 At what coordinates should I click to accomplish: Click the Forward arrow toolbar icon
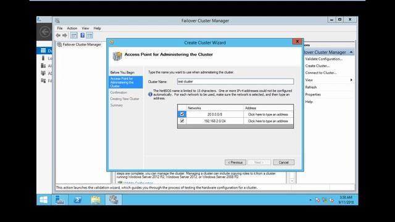(x=65, y=36)
